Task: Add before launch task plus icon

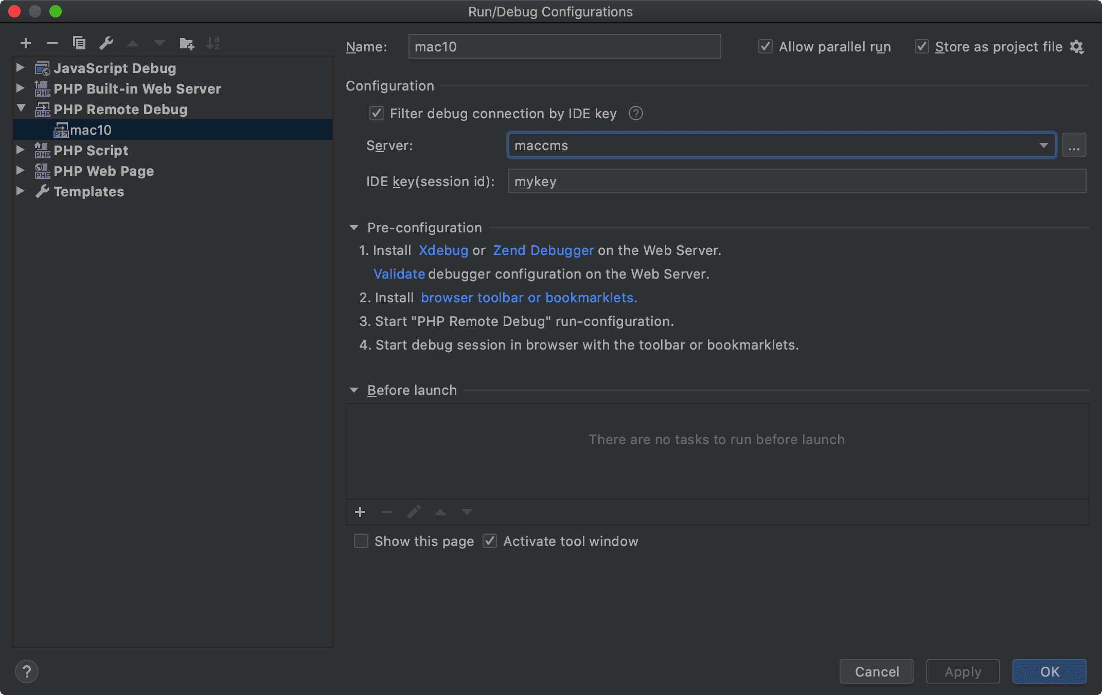Action: (x=360, y=512)
